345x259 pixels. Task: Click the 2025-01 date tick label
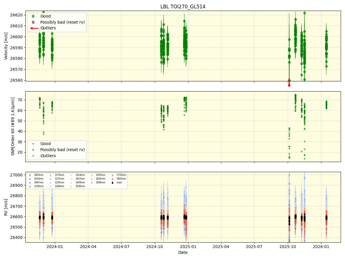click(188, 247)
